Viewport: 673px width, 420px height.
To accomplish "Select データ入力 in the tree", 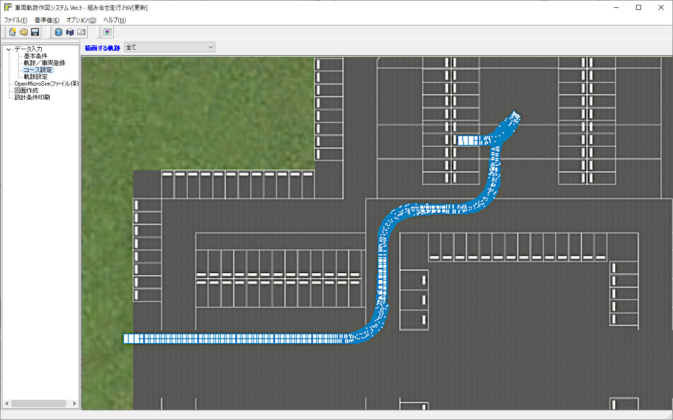I will click(x=28, y=49).
